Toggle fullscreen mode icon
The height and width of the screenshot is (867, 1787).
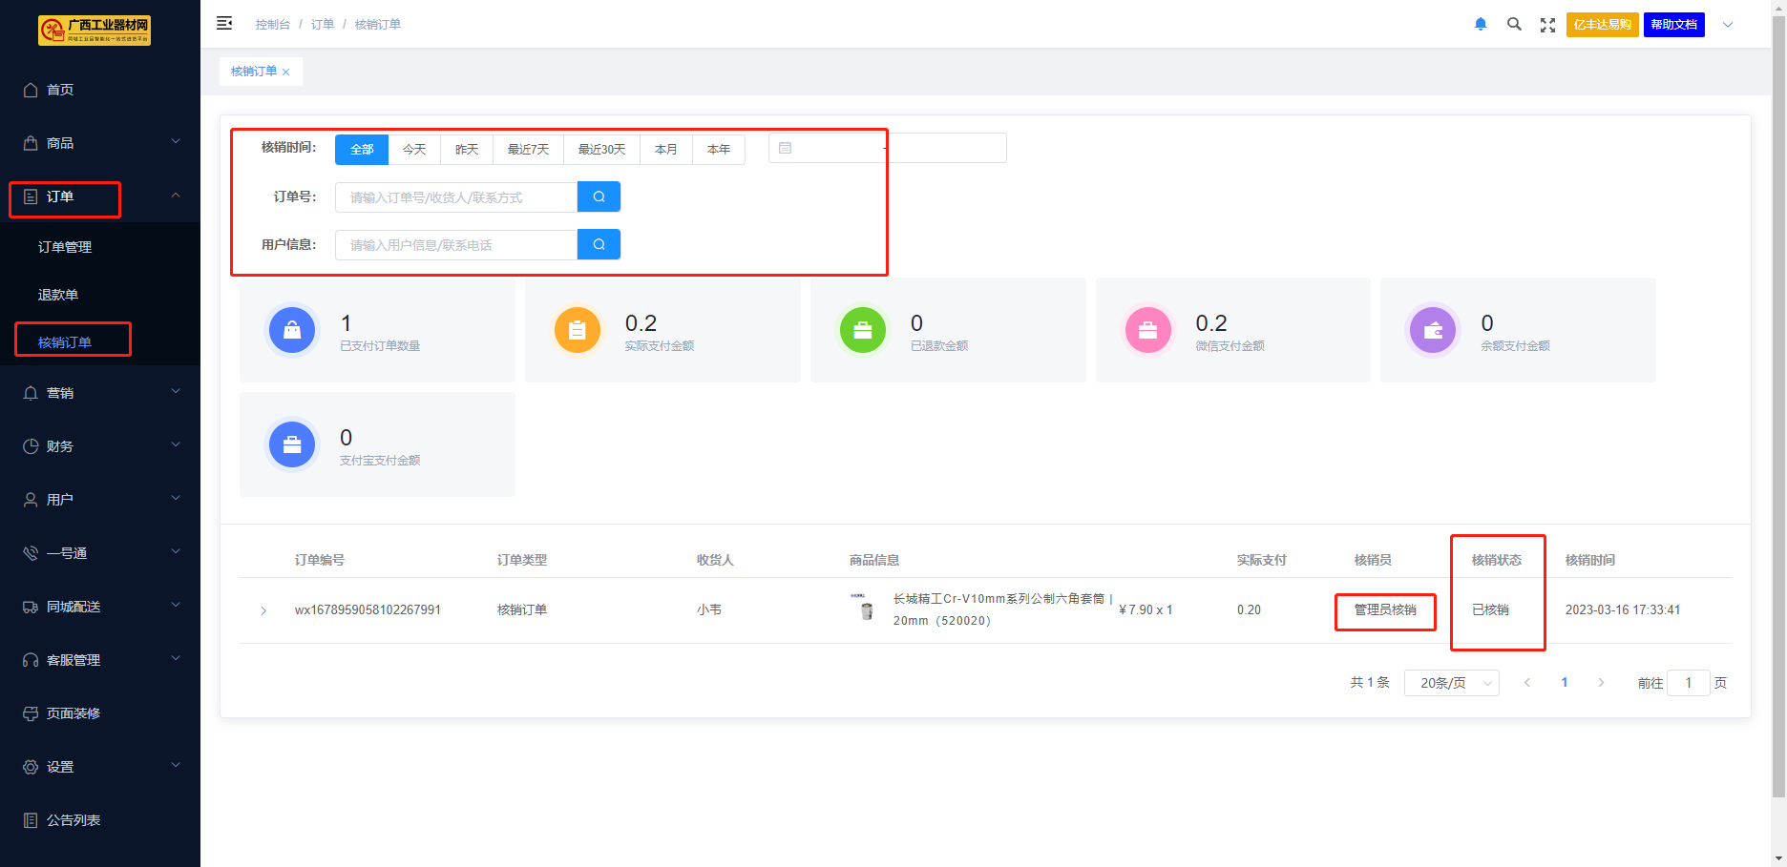point(1547,25)
